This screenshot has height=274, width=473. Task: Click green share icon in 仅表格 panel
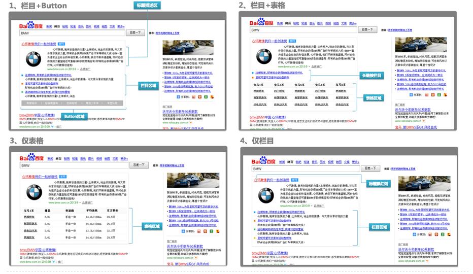tap(211, 231)
